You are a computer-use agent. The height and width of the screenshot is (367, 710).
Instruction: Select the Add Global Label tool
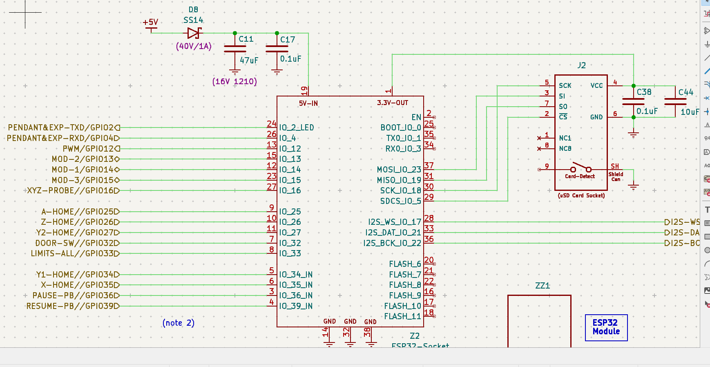[707, 152]
